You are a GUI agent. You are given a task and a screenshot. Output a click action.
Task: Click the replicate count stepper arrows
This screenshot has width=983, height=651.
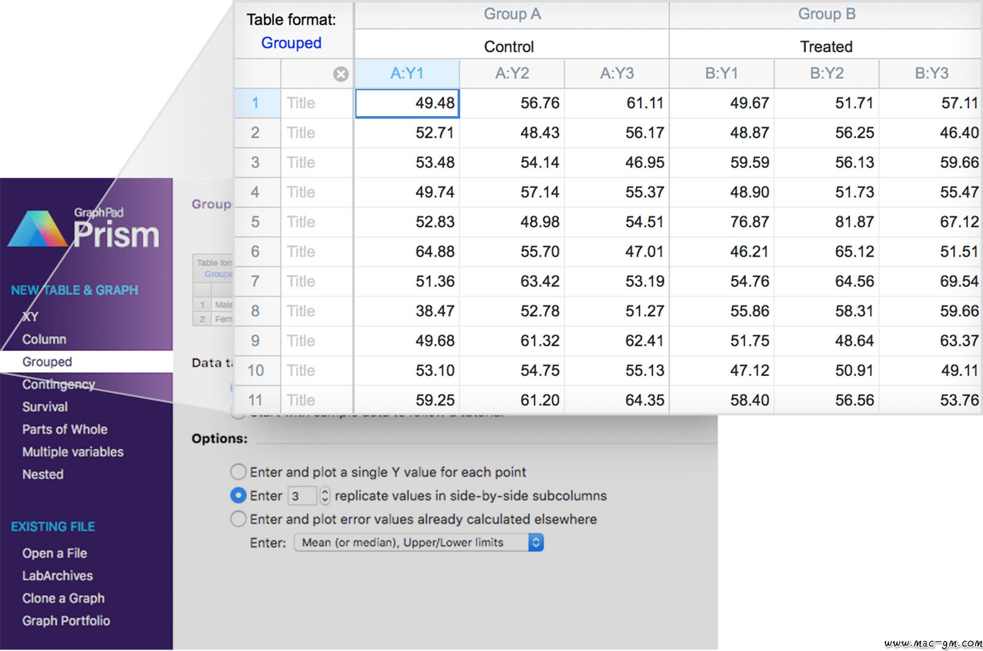point(325,496)
